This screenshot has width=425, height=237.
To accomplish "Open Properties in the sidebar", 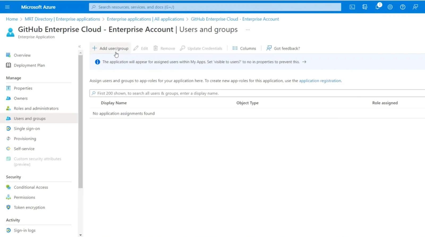I will tap(23, 88).
